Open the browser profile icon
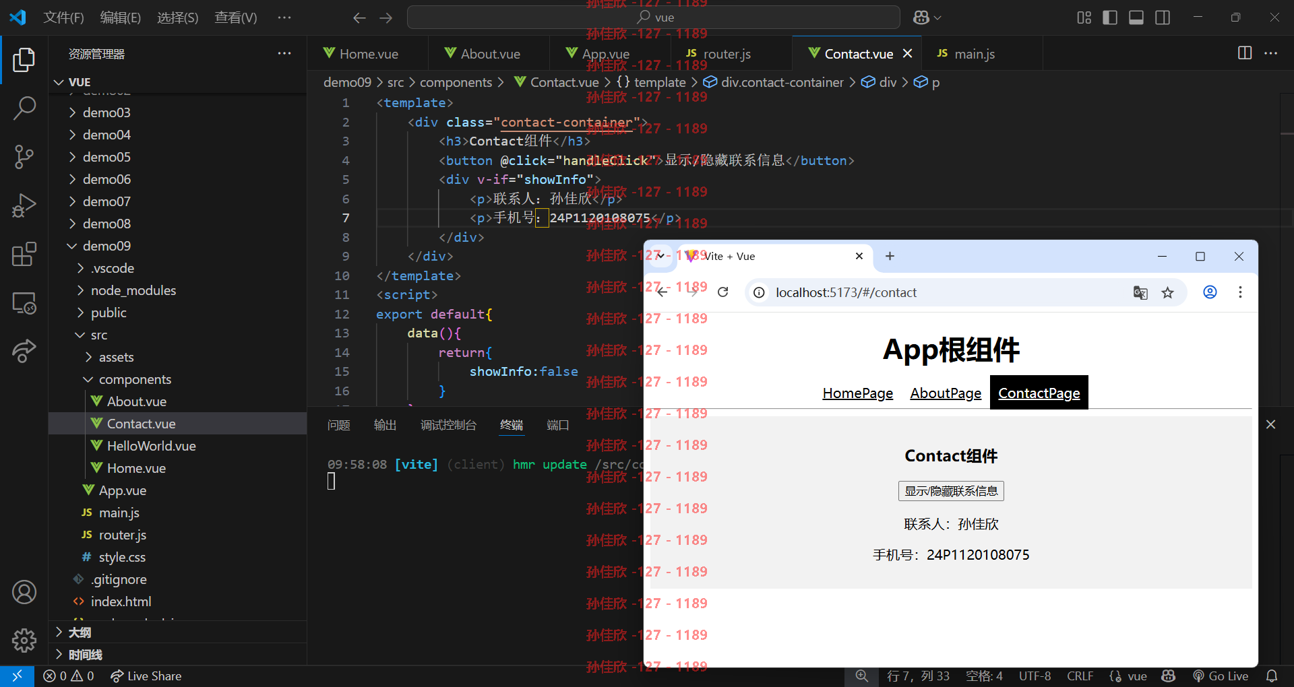The width and height of the screenshot is (1294, 687). pyautogui.click(x=1210, y=292)
